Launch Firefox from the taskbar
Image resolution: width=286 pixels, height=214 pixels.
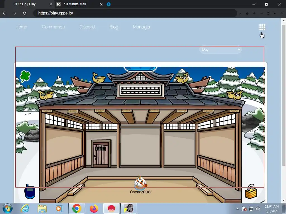tap(94, 208)
